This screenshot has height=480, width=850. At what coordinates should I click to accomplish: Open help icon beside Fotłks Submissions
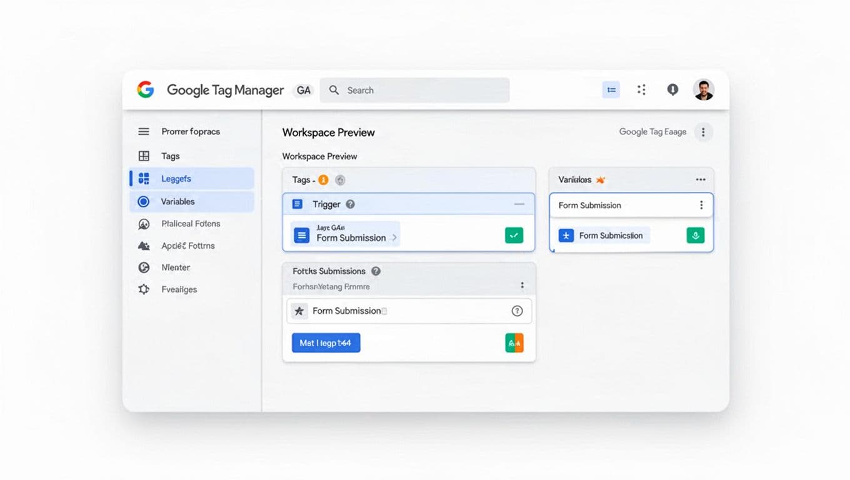376,271
